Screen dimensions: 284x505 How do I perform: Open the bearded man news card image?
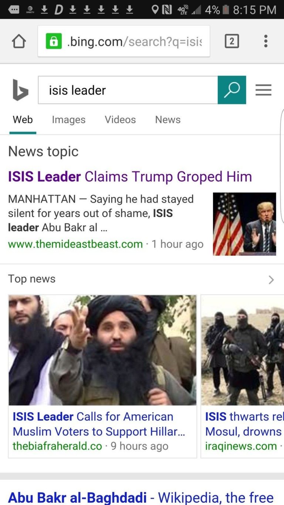[102, 350]
